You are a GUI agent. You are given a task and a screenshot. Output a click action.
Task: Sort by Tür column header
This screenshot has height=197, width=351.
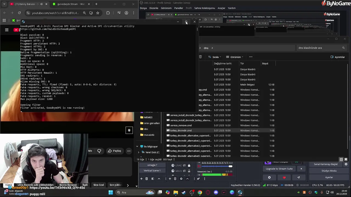click(242, 63)
